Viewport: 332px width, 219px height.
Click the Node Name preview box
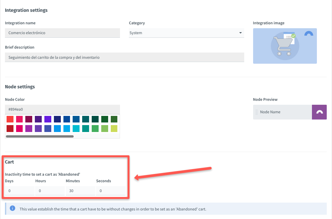click(282, 112)
